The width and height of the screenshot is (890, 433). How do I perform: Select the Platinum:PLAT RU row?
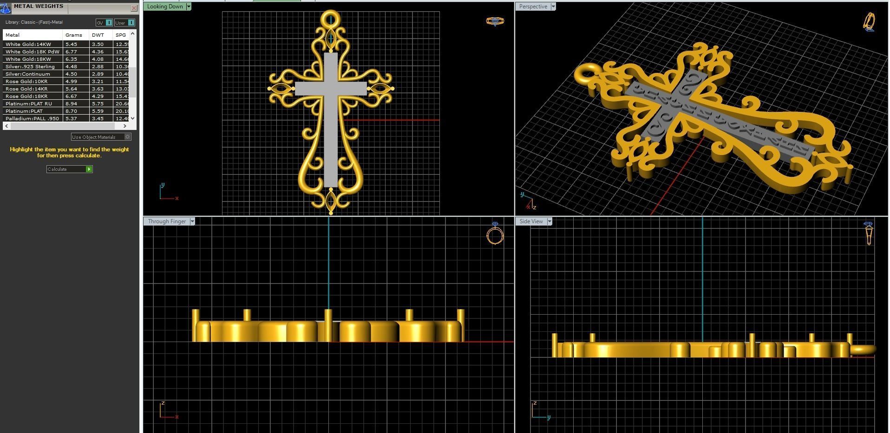coord(66,103)
